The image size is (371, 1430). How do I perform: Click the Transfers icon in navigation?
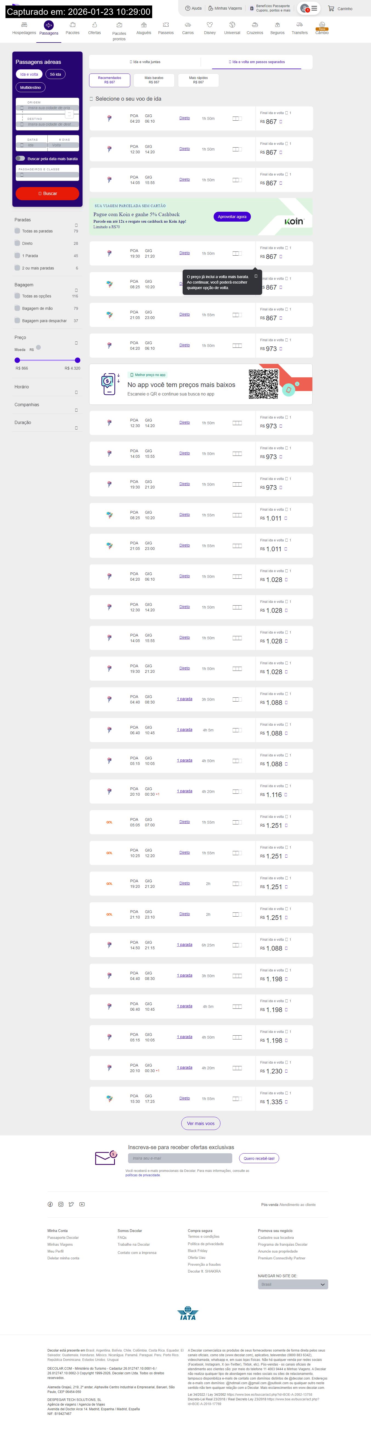pos(299,25)
